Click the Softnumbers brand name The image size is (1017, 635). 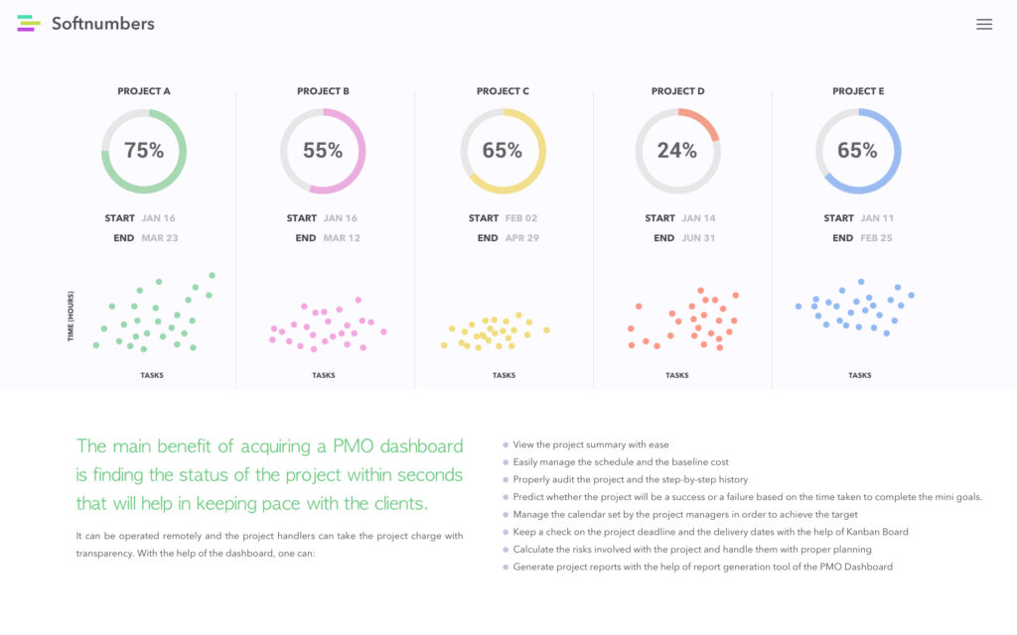tap(103, 24)
